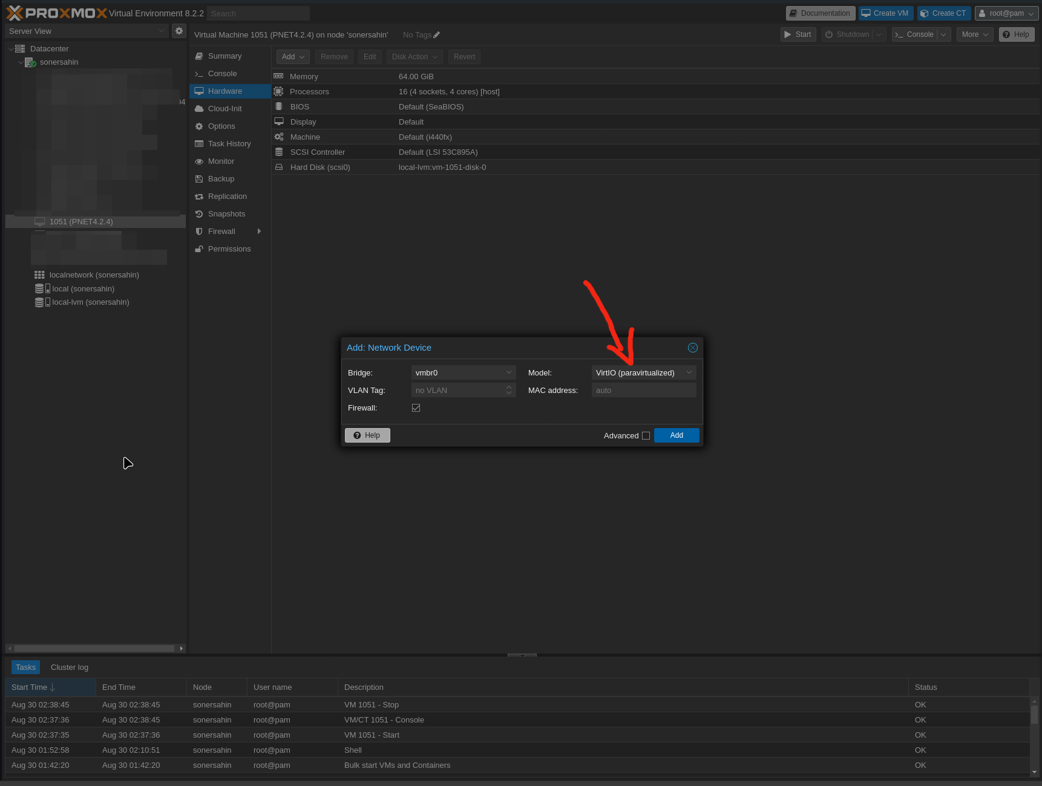Open the Model VirtIO dropdown
Viewport: 1042px width, 786px height.
click(689, 373)
